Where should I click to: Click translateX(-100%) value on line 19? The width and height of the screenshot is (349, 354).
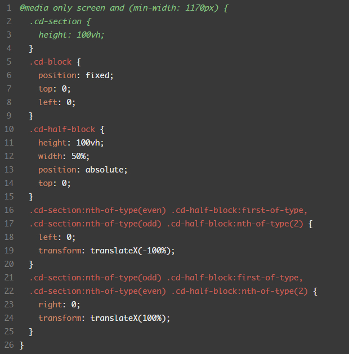130,251
